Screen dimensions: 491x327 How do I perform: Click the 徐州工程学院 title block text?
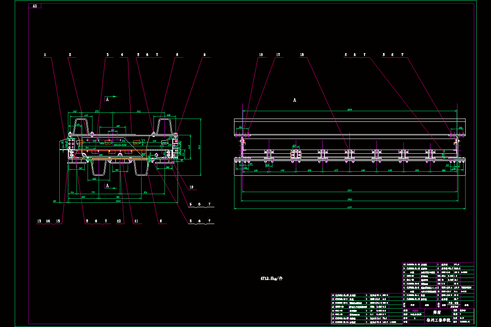pyautogui.click(x=438, y=320)
